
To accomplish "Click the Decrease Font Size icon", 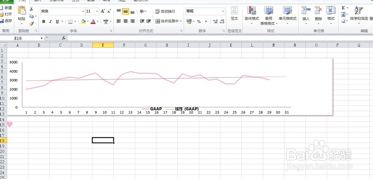I will click(x=109, y=11).
